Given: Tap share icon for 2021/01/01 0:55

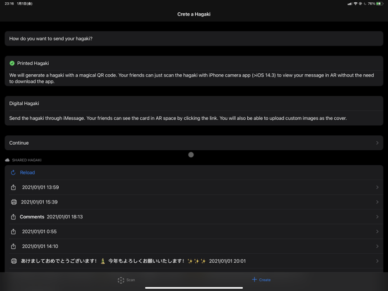Looking at the screenshot, I should coord(13,232).
